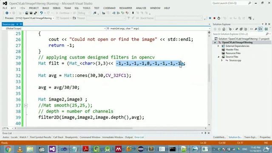Viewport: 272px width, 153px height.
Task: Select the Resource Files folder
Action: pyautogui.click(x=233, y=53)
